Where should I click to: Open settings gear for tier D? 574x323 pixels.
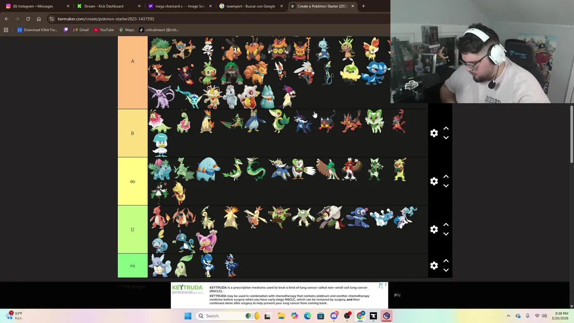[434, 229]
